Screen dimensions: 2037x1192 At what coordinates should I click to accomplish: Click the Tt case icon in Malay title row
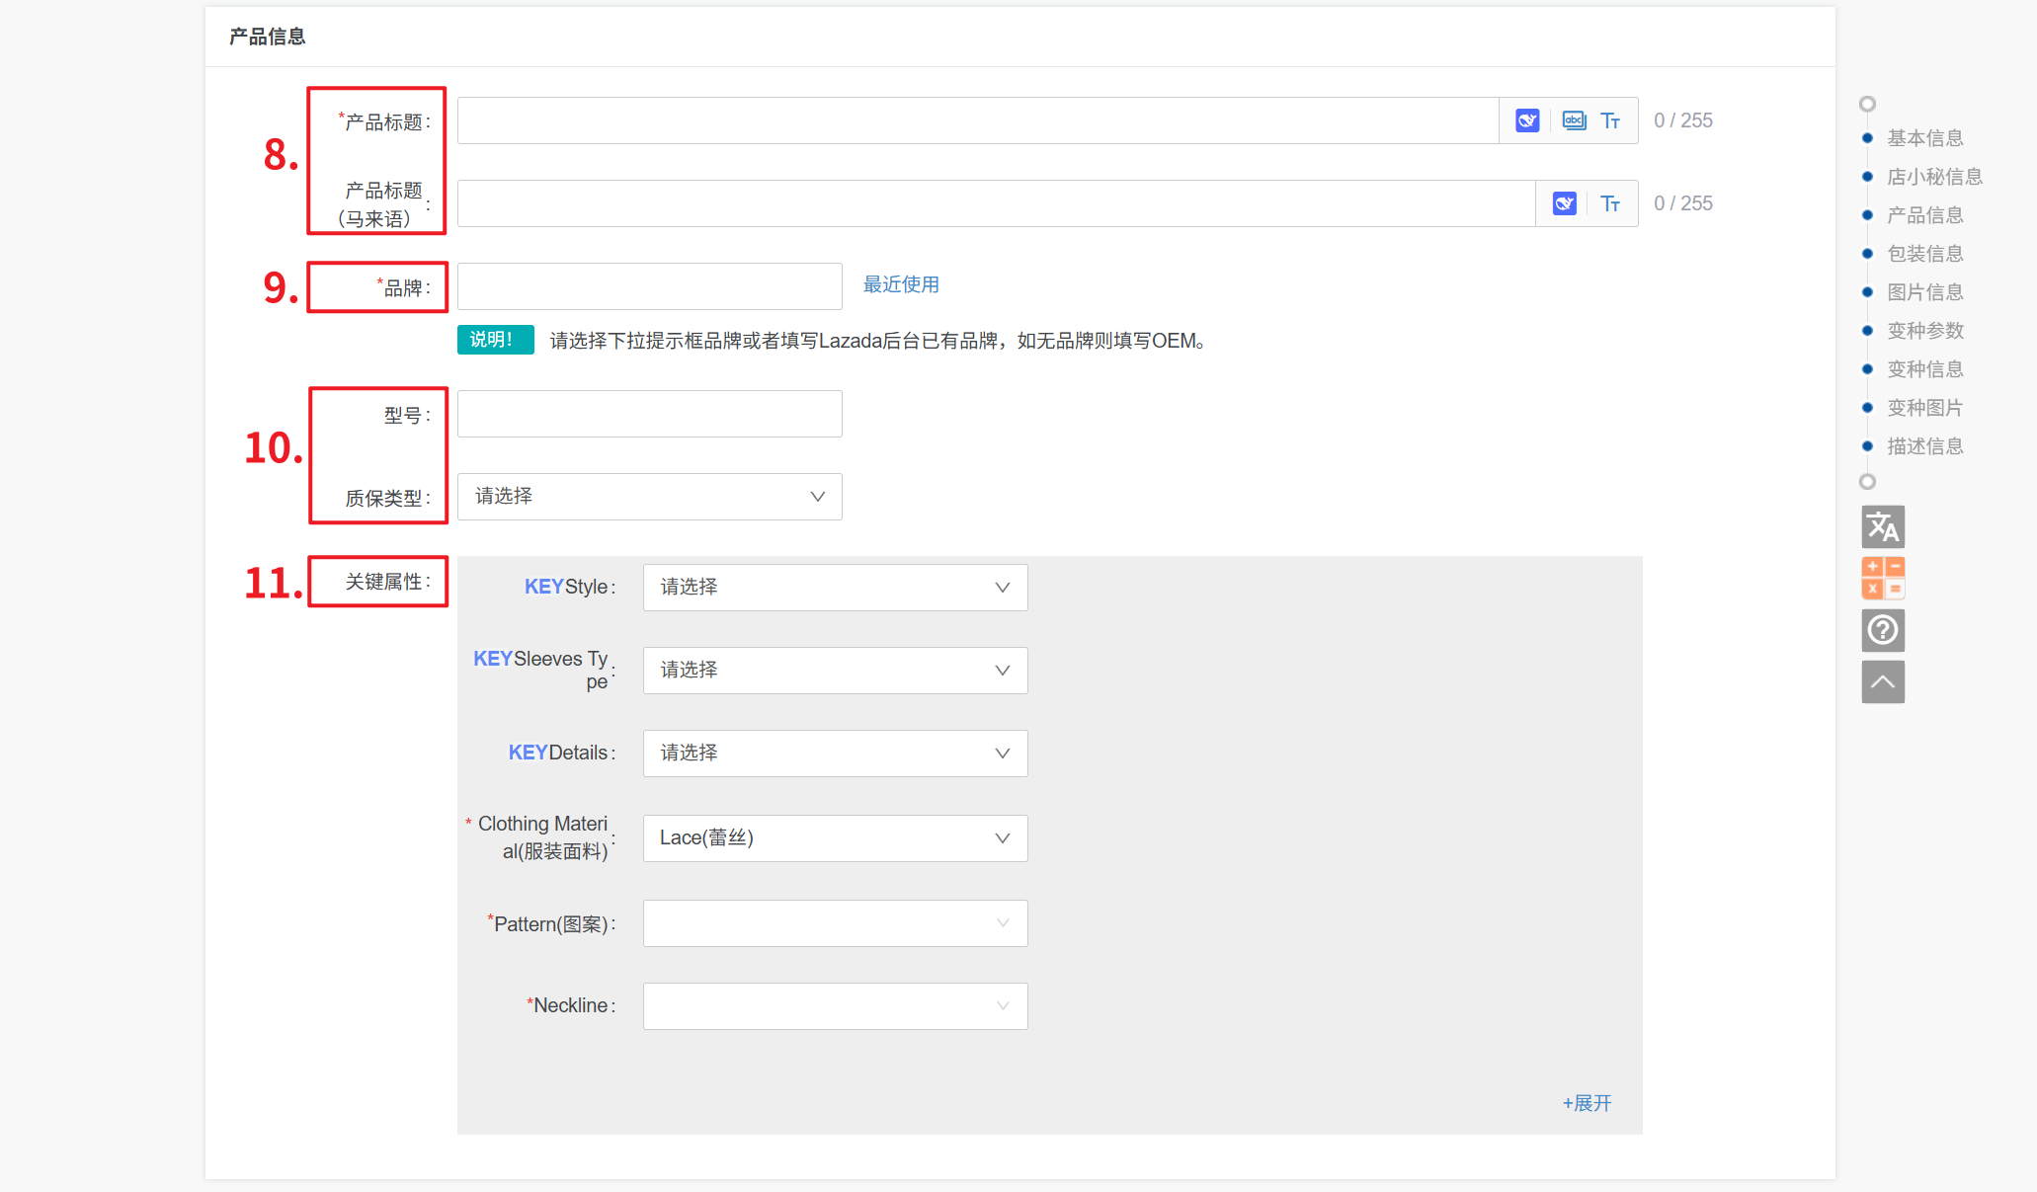coord(1610,203)
